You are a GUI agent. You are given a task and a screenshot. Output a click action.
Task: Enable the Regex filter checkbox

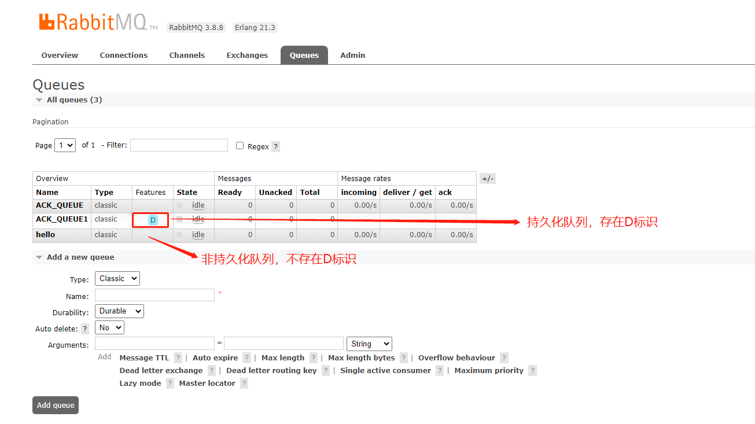pos(240,146)
